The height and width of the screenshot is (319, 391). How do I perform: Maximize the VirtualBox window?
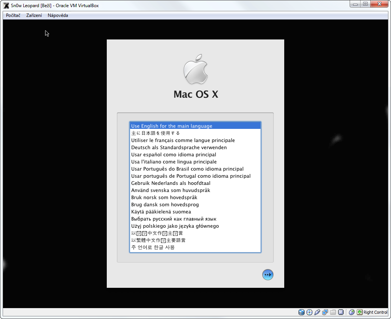pos(365,4)
